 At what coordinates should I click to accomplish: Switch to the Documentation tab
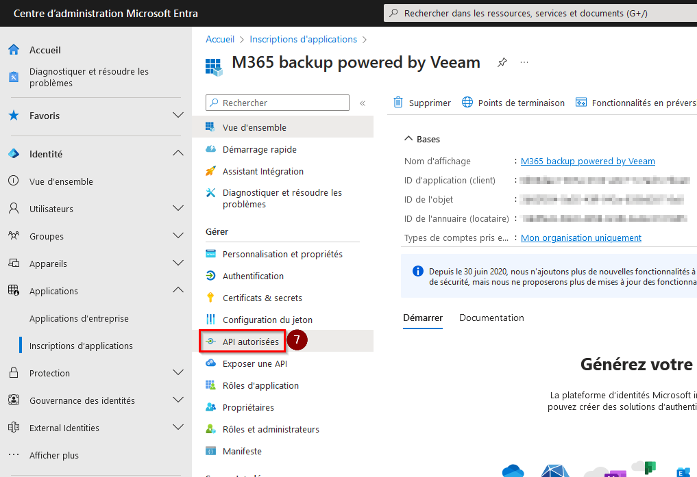click(x=491, y=318)
